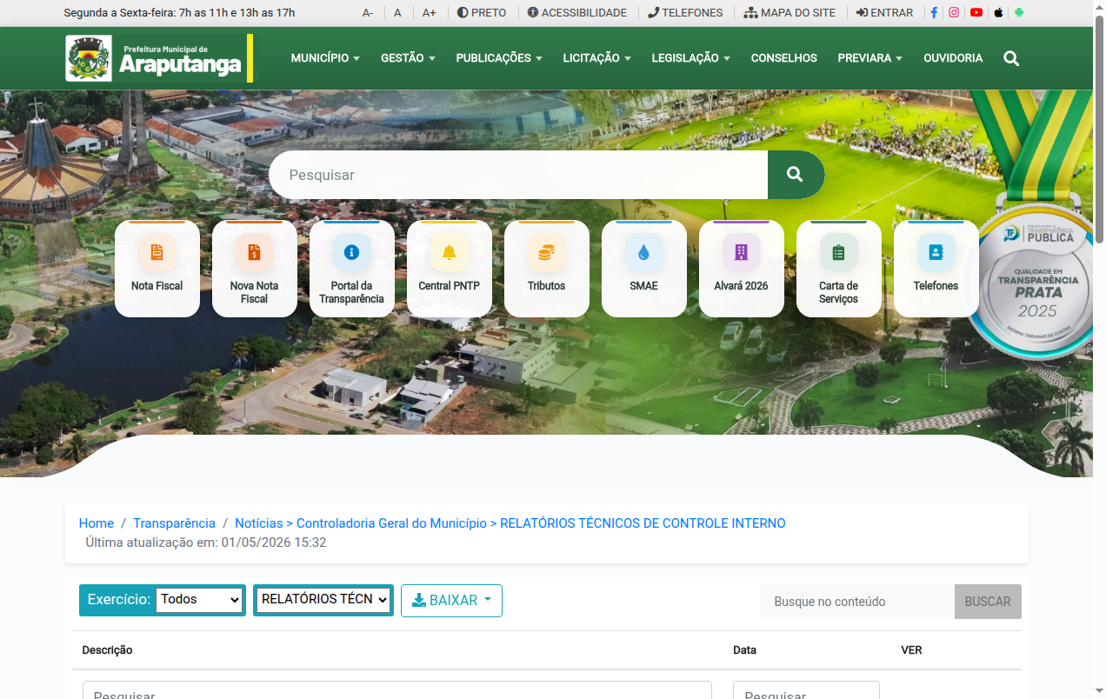1106x699 pixels.
Task: Click the BUSCAR button
Action: [x=988, y=602]
